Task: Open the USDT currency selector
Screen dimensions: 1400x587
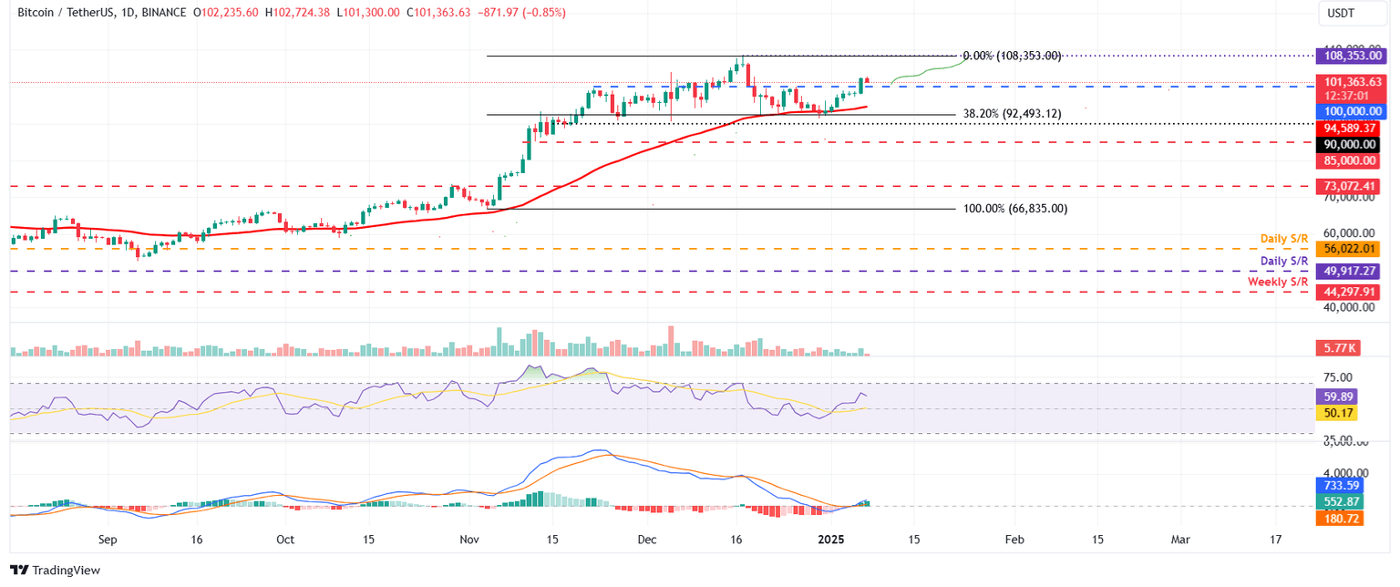Action: [x=1352, y=14]
